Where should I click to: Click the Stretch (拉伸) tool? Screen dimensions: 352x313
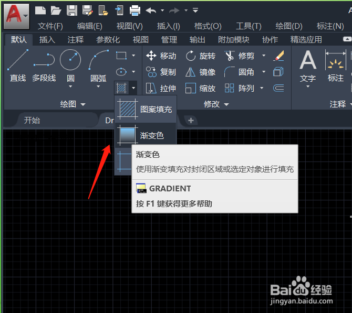(161, 88)
